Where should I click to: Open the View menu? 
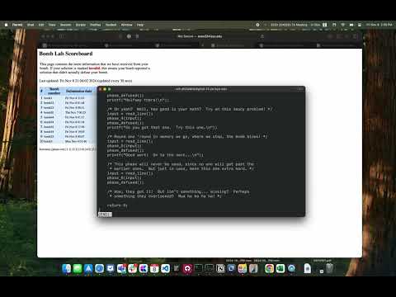[52, 25]
